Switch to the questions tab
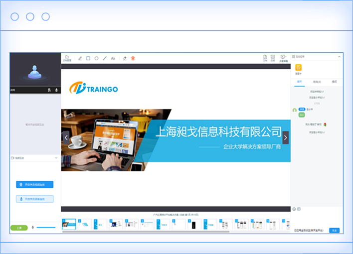This screenshot has height=254, width=353. click(335, 82)
